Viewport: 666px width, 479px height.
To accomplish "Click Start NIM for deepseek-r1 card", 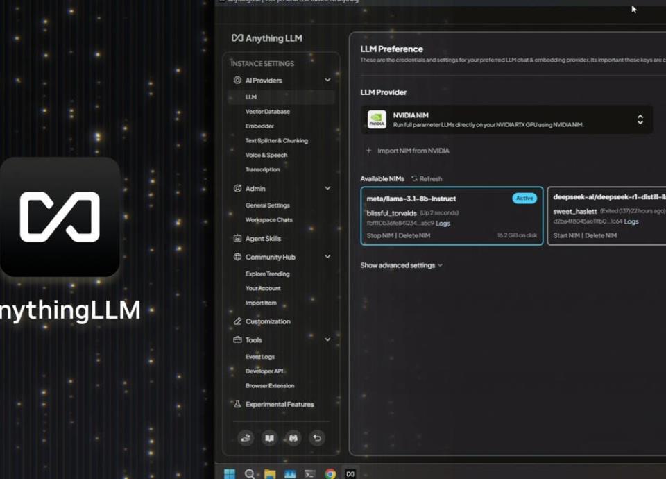I will click(566, 235).
